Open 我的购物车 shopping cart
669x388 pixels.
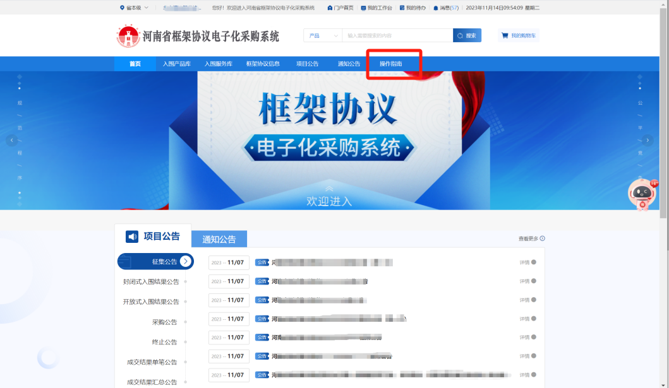tap(519, 35)
